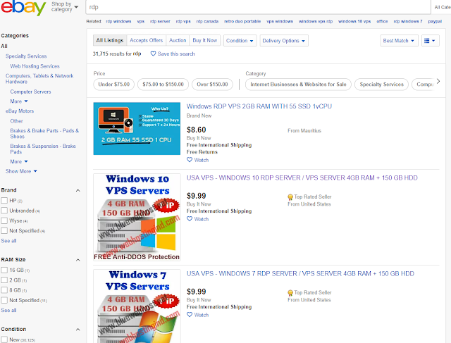Click related search windows 10 vps
This screenshot has width=451, height=343.
point(354,21)
